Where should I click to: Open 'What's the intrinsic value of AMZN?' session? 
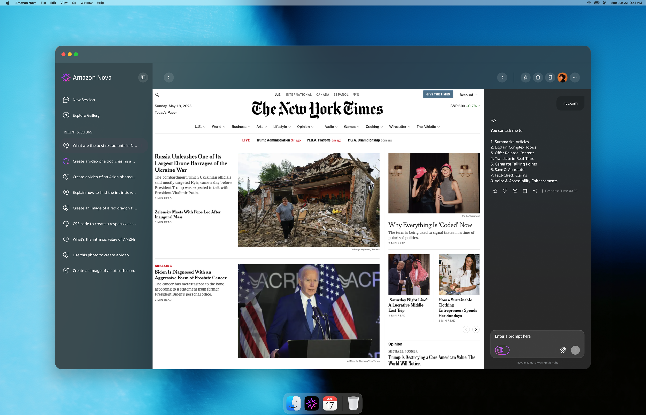pos(104,239)
